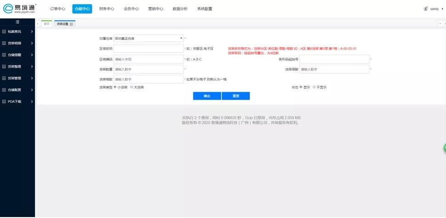
Task: Focus the 条形码起始号 input field
Action: point(334,59)
